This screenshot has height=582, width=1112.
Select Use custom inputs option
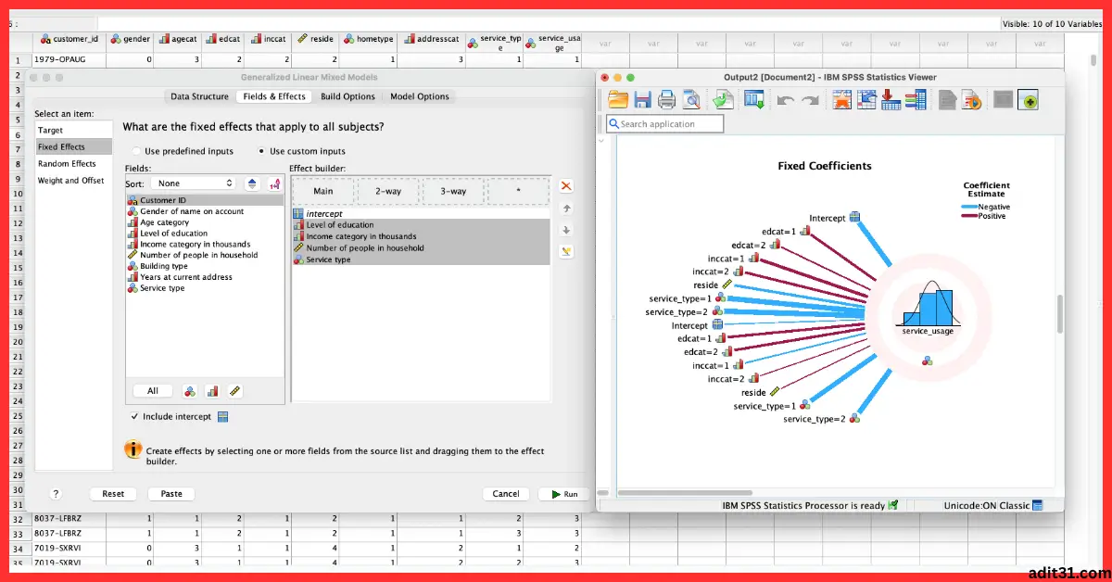point(301,151)
